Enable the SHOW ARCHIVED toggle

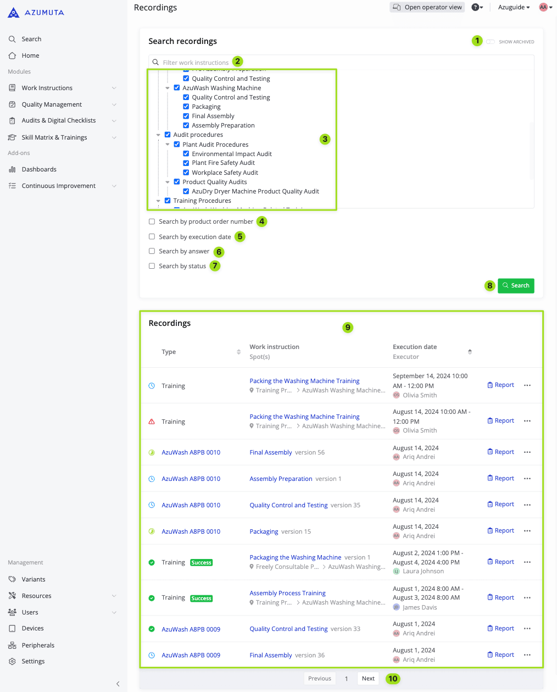pyautogui.click(x=489, y=41)
